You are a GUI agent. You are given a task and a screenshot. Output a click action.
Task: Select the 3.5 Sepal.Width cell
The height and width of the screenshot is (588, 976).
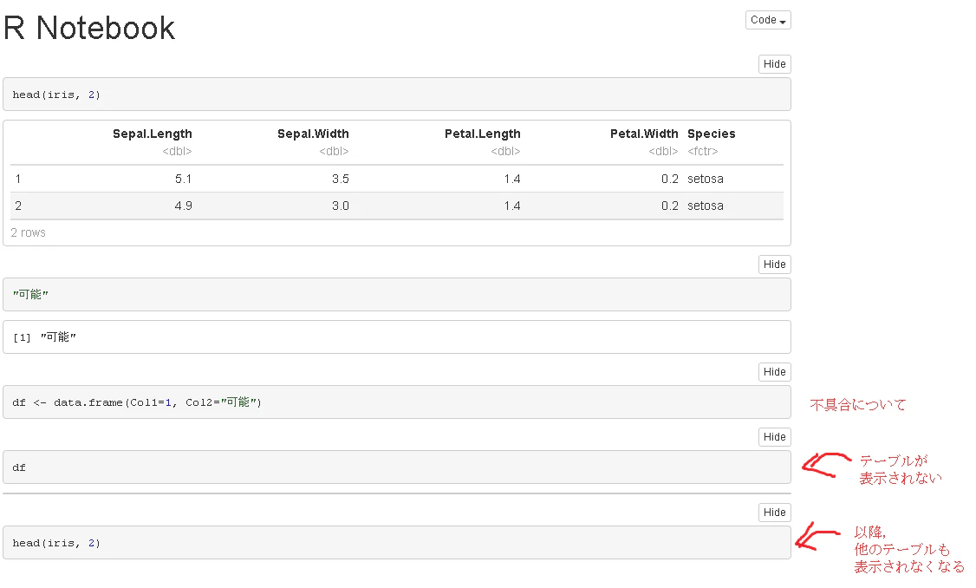[x=341, y=179]
